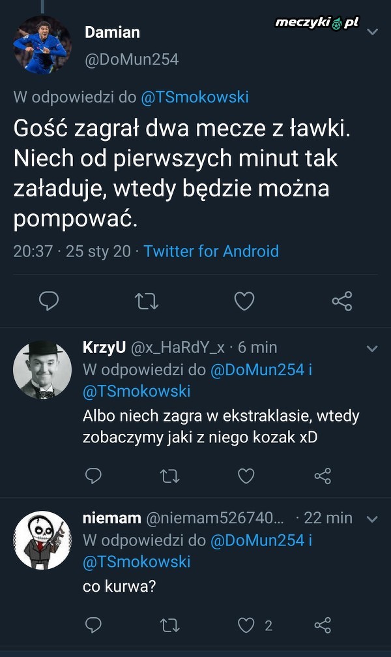
Task: Retweet Damian's main tweet
Action: tap(147, 301)
